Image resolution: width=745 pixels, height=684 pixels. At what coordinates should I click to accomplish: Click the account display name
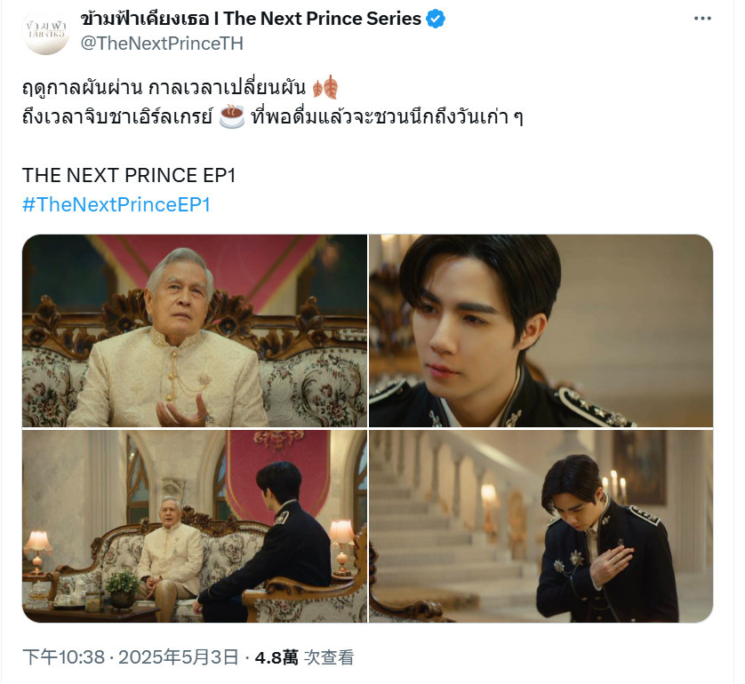251,19
